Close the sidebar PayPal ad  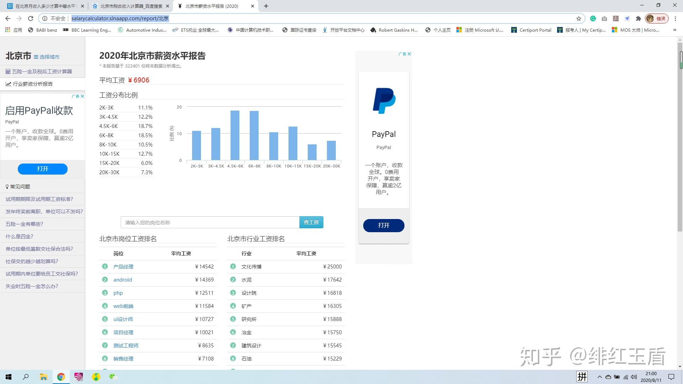(82, 96)
